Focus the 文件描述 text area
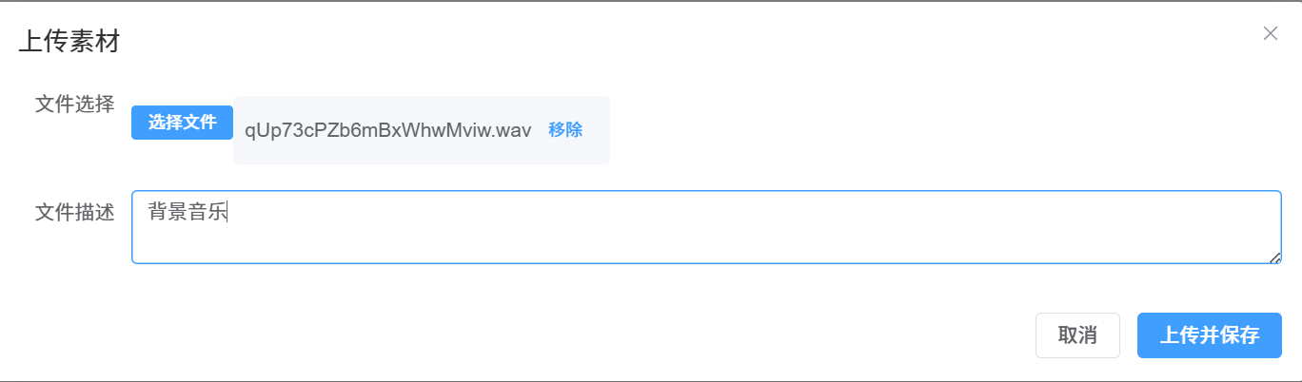Screen dimensions: 1302x382 pos(705,227)
